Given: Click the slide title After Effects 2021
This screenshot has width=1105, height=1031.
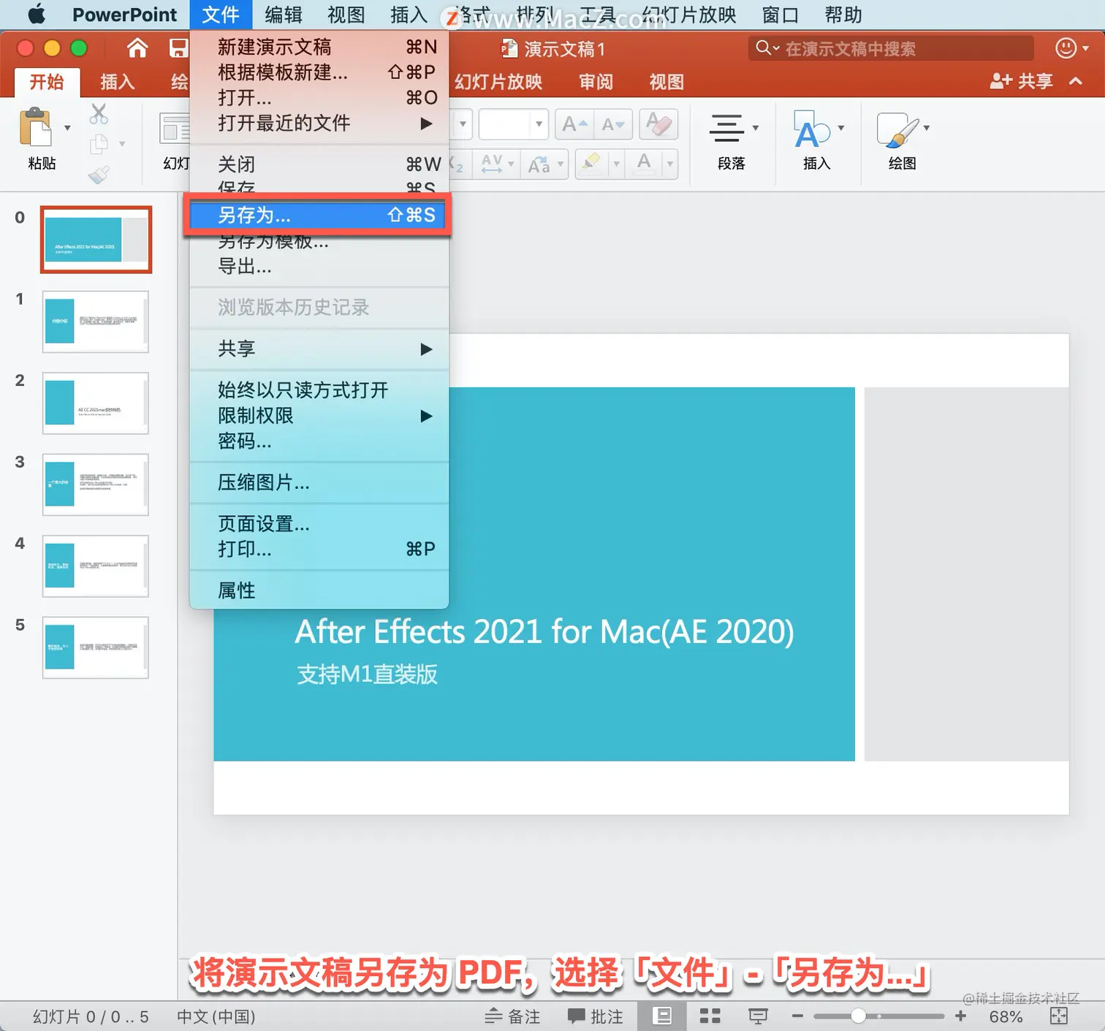Looking at the screenshot, I should [544, 631].
